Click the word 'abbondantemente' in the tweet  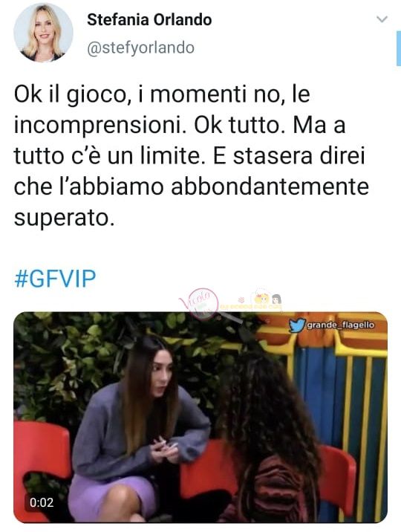[270, 186]
